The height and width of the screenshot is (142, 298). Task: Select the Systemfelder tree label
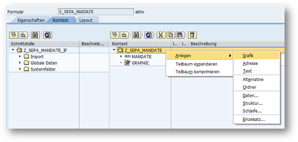point(43,69)
